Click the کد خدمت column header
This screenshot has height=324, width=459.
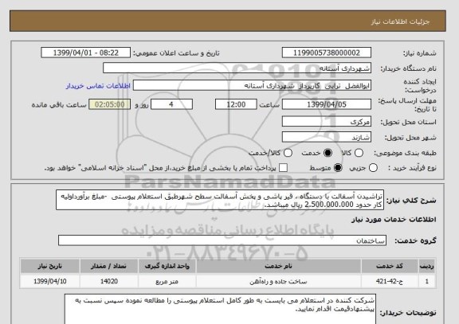click(x=390, y=266)
